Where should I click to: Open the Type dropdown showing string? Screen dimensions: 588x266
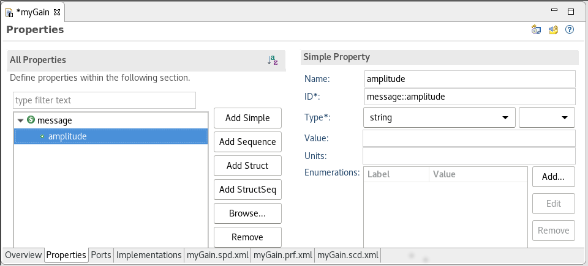pyautogui.click(x=439, y=117)
